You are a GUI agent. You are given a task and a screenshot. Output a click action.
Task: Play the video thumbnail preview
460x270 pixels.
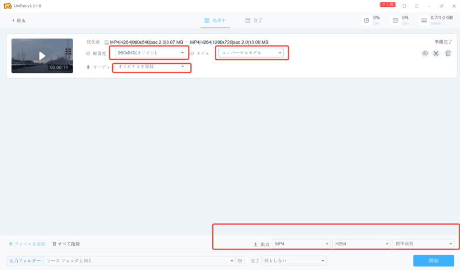click(x=42, y=56)
